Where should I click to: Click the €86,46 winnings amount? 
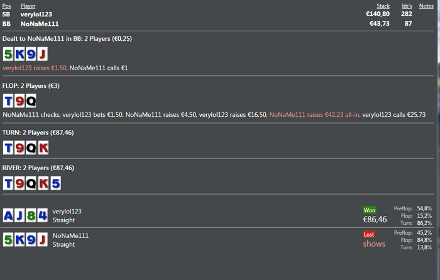coord(375,220)
